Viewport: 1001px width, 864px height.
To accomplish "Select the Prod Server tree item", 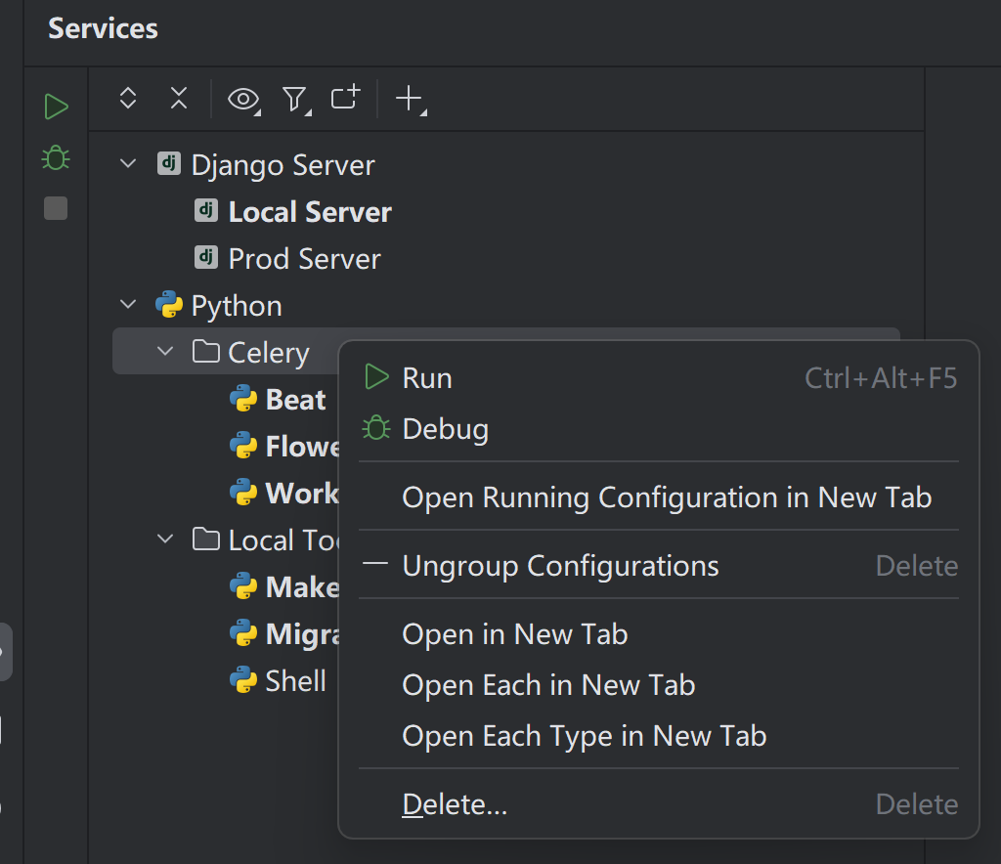I will tap(305, 258).
